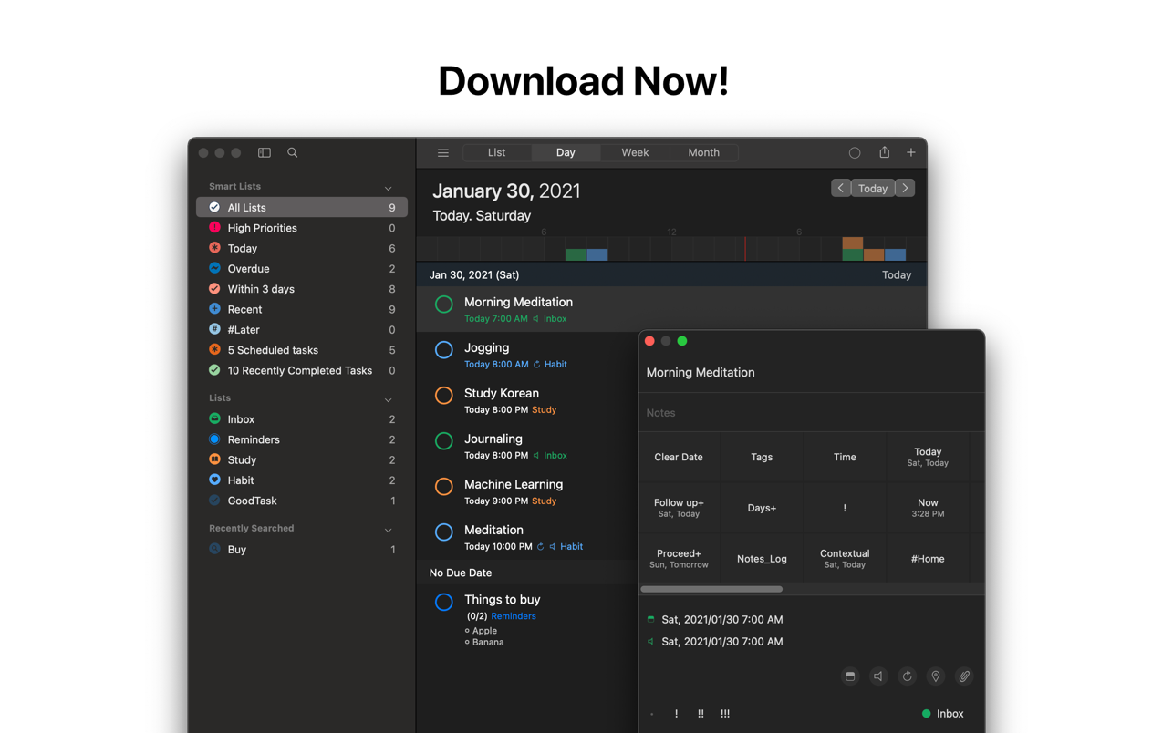
Task: Click the repeat icon in task detail
Action: [907, 676]
